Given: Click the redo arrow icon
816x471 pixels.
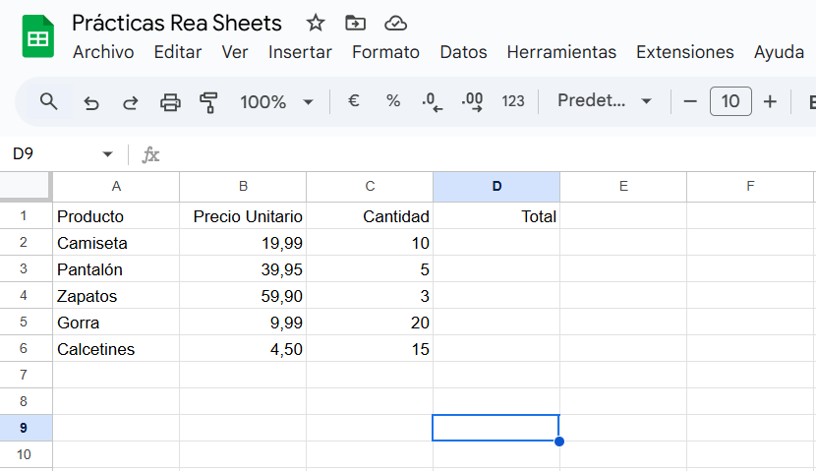Looking at the screenshot, I should pyautogui.click(x=130, y=101).
